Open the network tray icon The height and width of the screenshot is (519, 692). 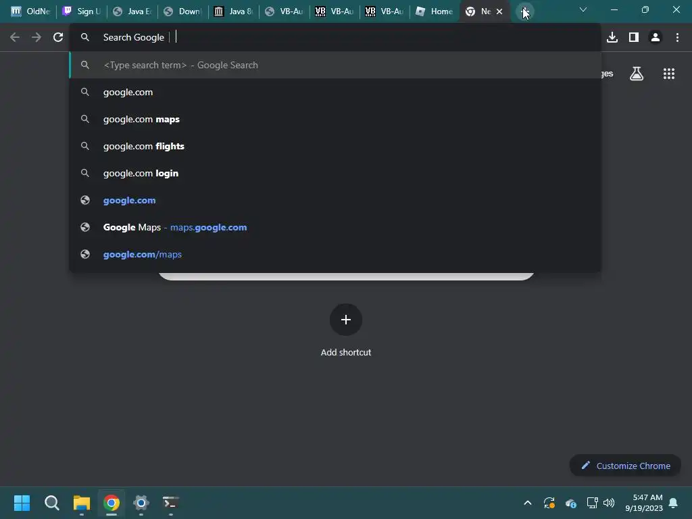tap(592, 503)
